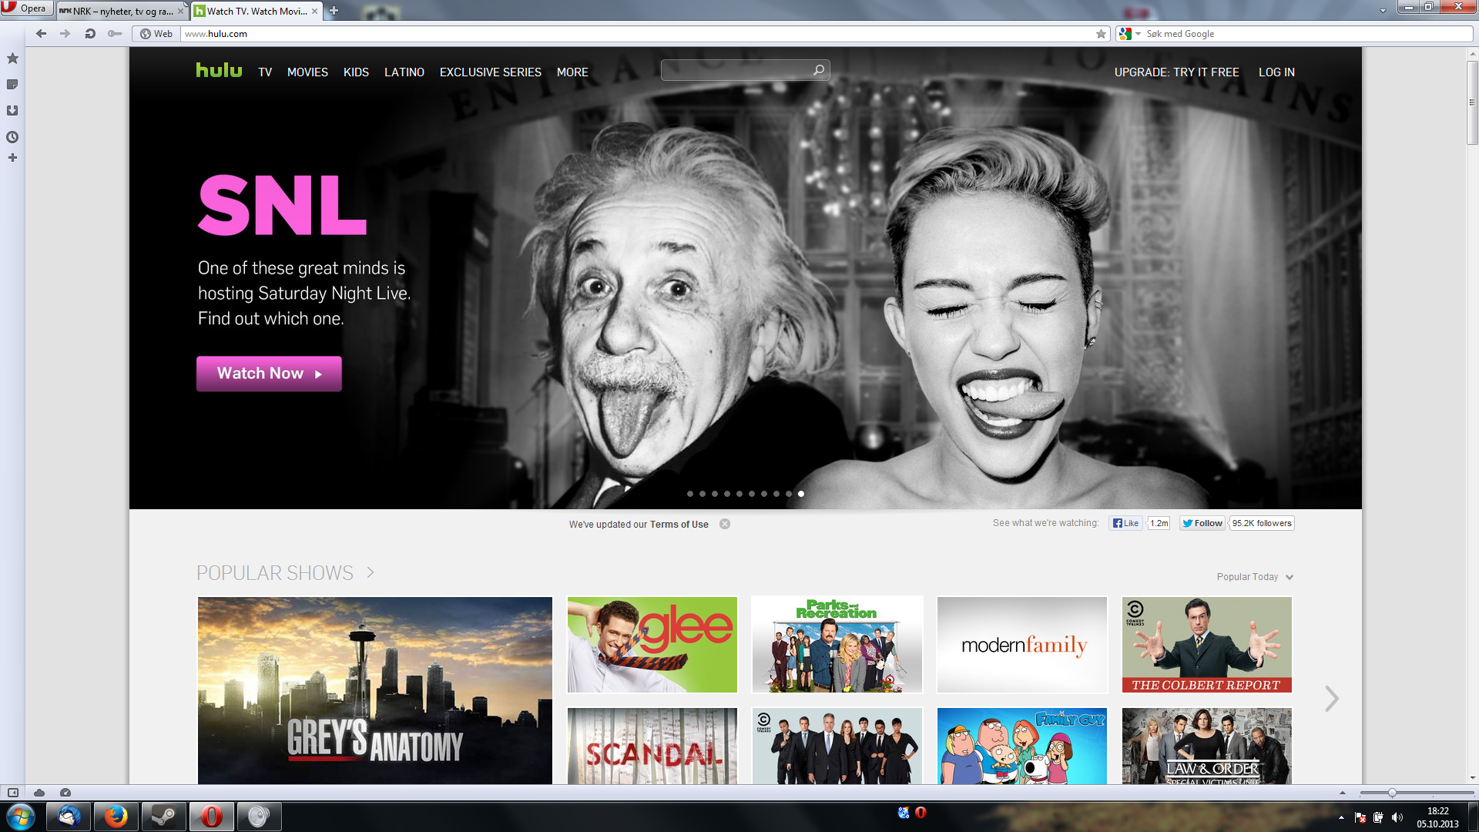Select the last carousel dot

[801, 494]
